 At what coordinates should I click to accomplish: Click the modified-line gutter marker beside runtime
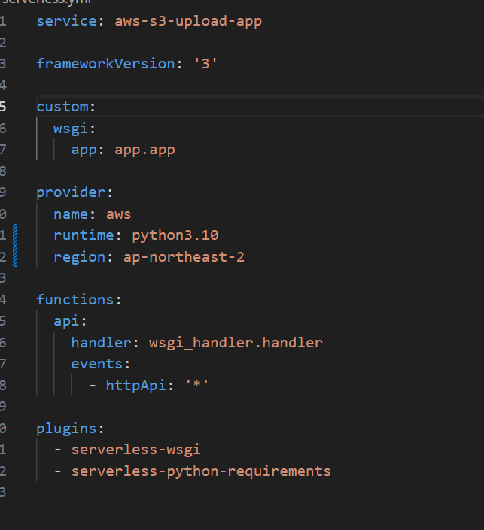click(x=15, y=235)
